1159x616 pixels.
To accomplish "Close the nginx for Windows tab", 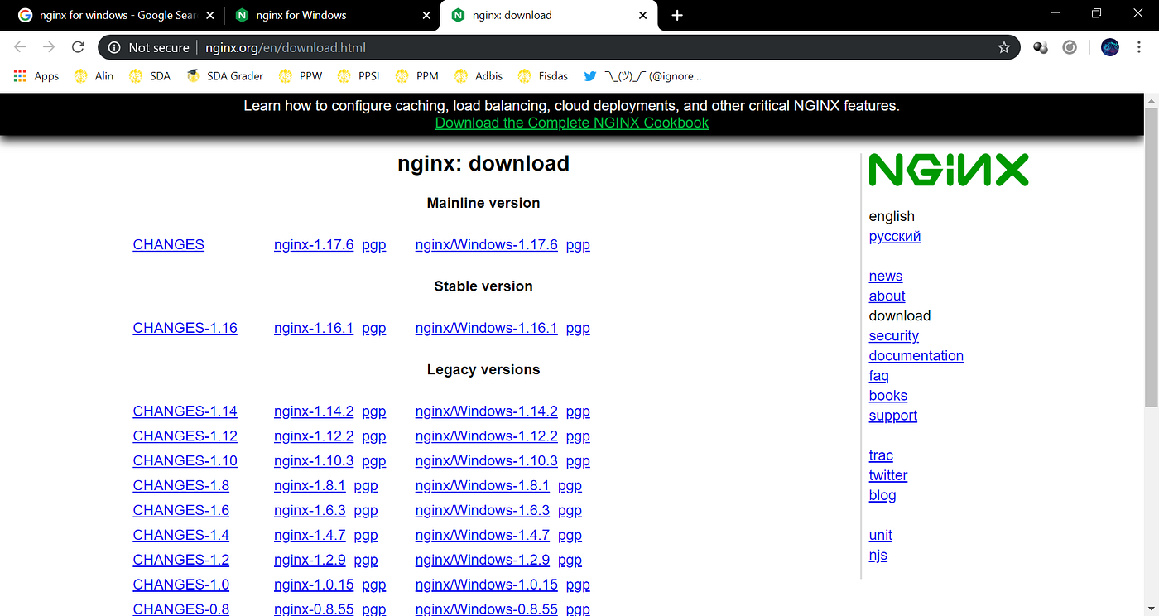I will coord(426,15).
